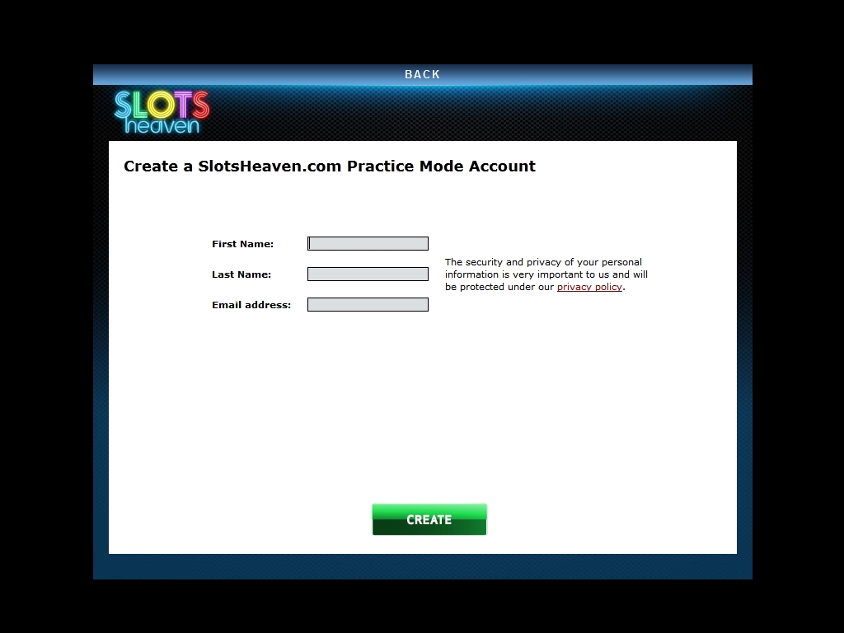844x633 pixels.
Task: Click SlotsHeaven.com in the page heading
Action: [x=270, y=166]
